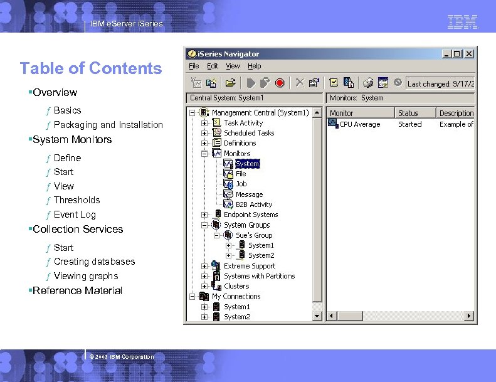Sort by the Status column header
Image resolution: width=496 pixels, height=382 pixels.
pyautogui.click(x=415, y=113)
